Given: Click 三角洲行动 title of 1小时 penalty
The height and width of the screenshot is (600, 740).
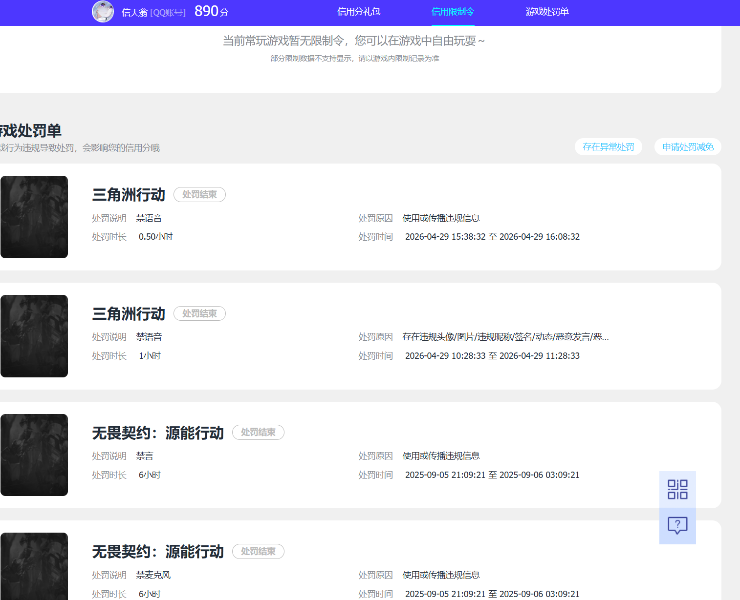Looking at the screenshot, I should tap(129, 314).
